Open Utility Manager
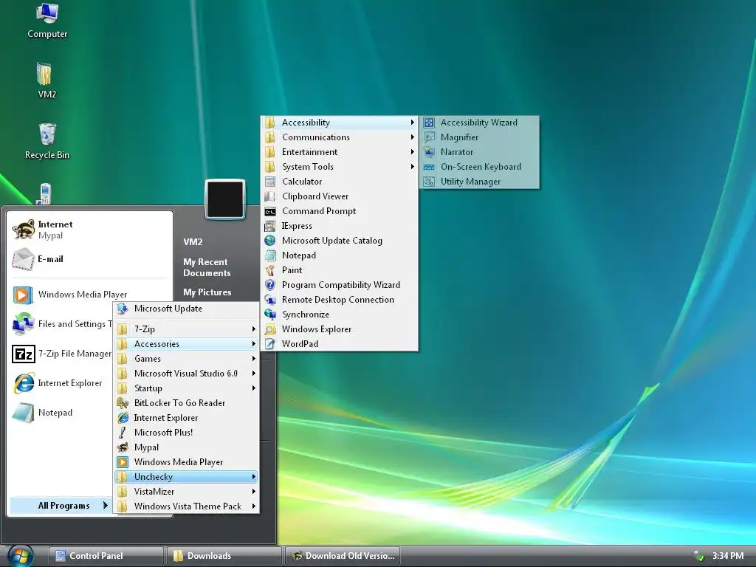Viewport: 756px width, 567px height. pyautogui.click(x=480, y=182)
